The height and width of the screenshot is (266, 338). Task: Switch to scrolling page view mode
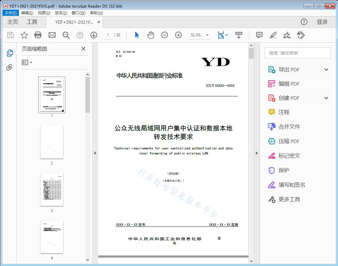(x=238, y=35)
